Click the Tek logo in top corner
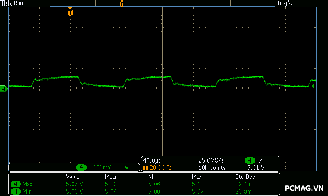This screenshot has height=196, width=328. tap(7, 3)
